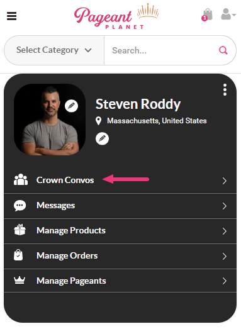Click the Steven Roddy profile name

tap(138, 104)
